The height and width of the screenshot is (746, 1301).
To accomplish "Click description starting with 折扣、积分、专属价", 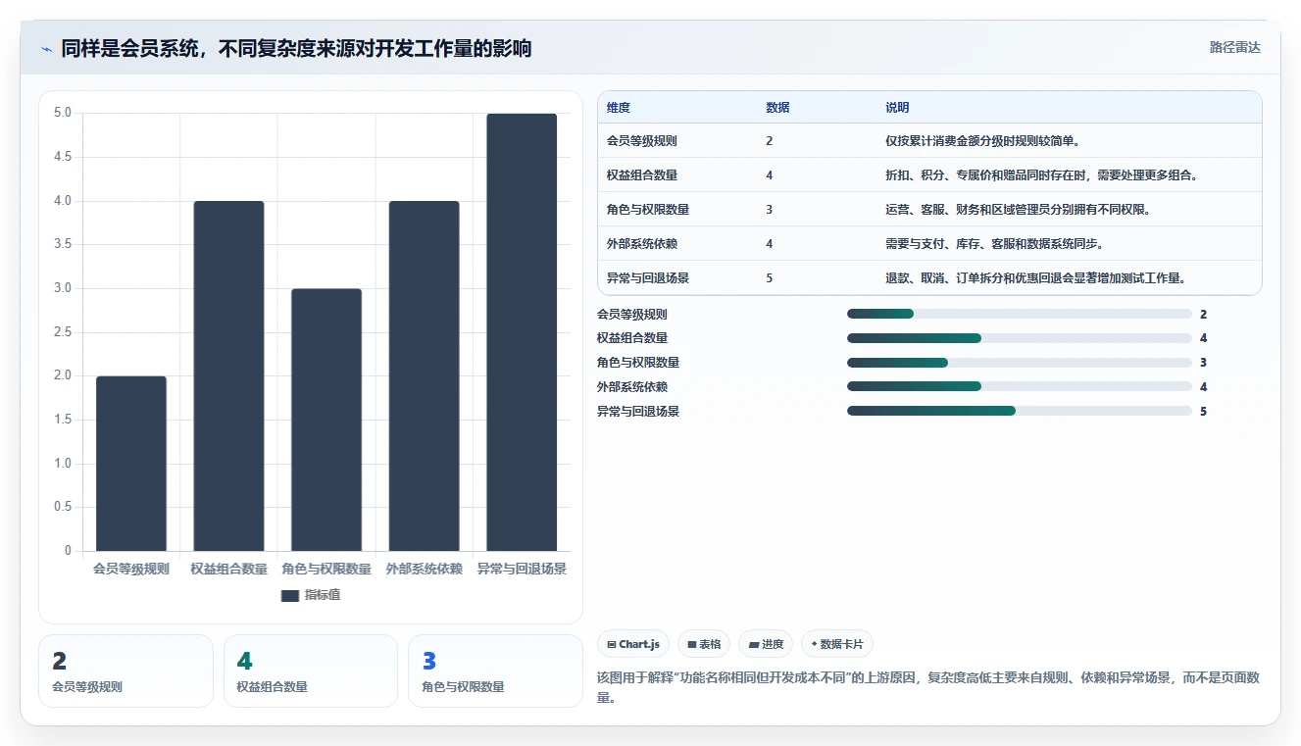I will (x=1042, y=175).
